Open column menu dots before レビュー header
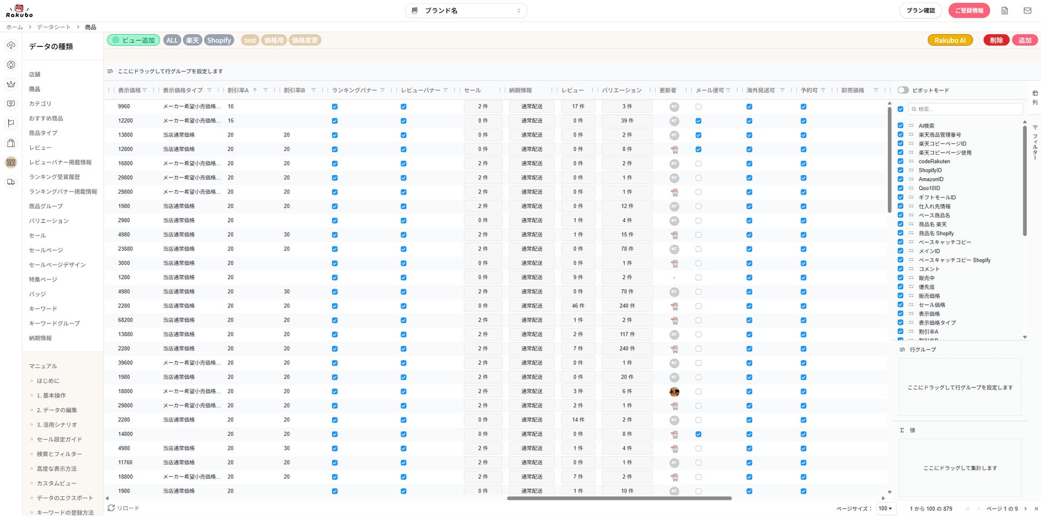This screenshot has height=516, width=1041. tap(552, 90)
